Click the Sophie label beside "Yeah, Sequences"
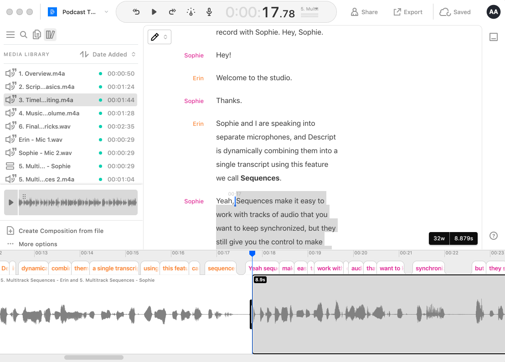The image size is (505, 362). pos(194,202)
